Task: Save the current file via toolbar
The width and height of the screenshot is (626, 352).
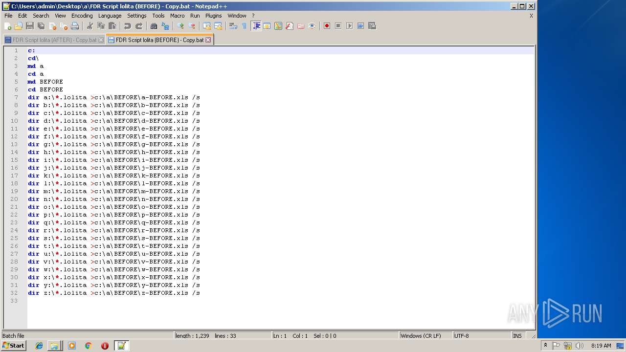Action: click(x=30, y=26)
